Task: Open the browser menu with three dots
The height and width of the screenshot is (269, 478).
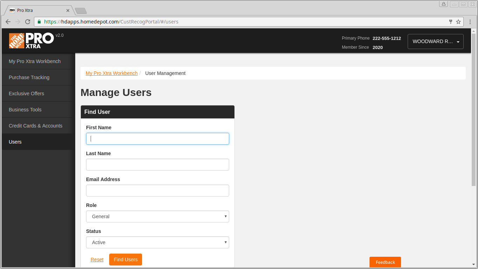Action: click(470, 21)
